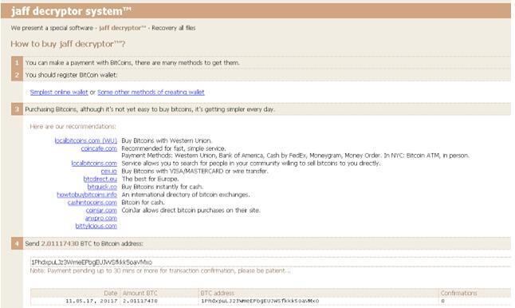Open the Simplest online wallet link
The image size is (515, 308).
59,93
